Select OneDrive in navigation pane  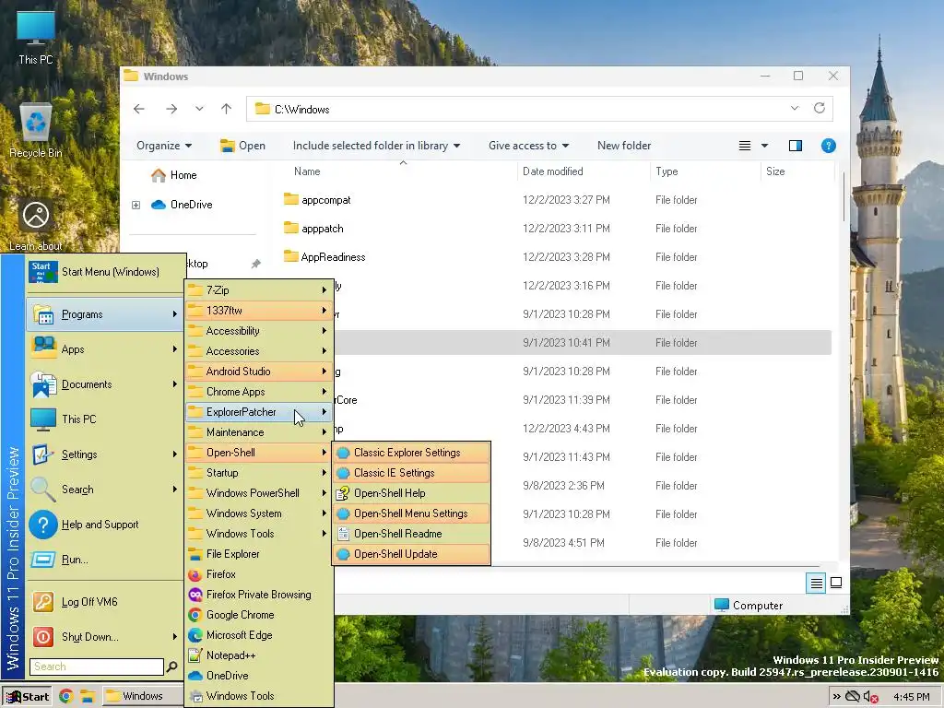182,205
